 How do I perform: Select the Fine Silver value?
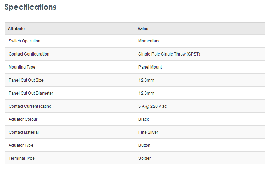tap(148, 132)
